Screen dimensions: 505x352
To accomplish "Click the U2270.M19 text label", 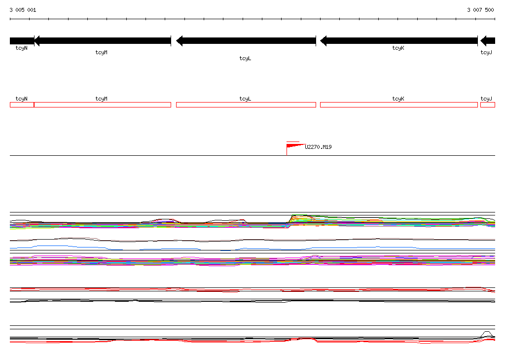I will [318, 147].
